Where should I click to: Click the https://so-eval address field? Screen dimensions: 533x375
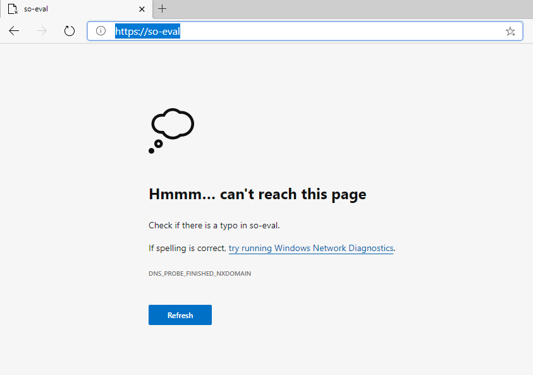point(305,31)
